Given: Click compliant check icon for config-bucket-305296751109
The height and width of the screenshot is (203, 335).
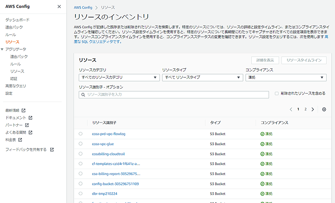Looking at the screenshot, I should click(262, 184).
